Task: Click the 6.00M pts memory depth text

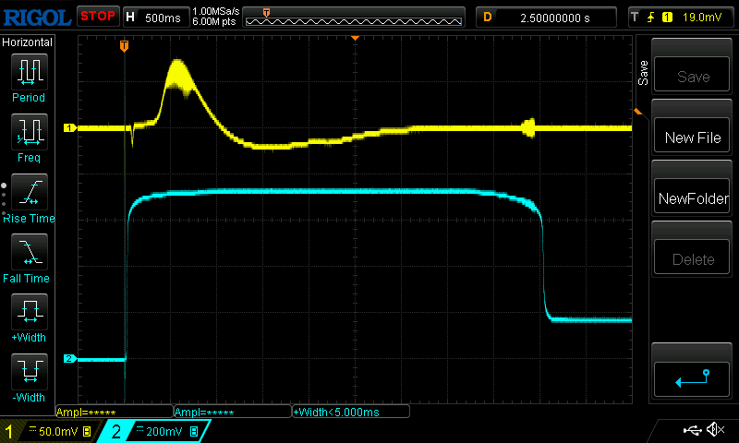Action: click(x=214, y=21)
